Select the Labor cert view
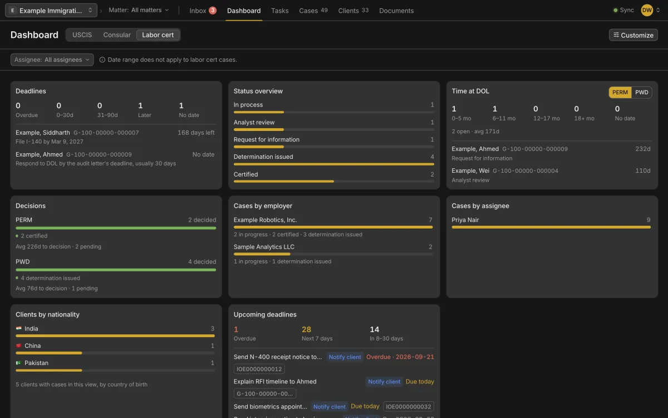668x418 pixels. click(158, 35)
